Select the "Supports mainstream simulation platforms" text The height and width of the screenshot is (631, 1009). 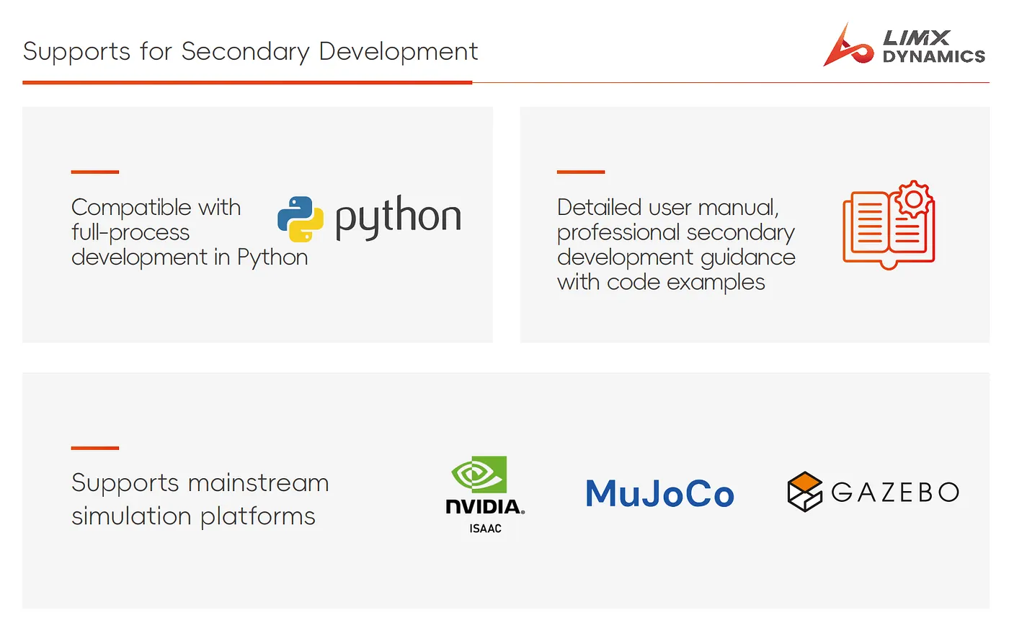(x=200, y=499)
